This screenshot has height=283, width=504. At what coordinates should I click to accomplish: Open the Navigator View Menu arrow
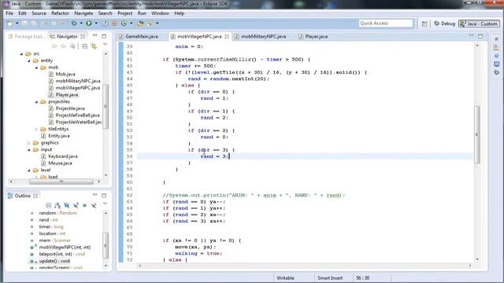pyautogui.click(x=105, y=45)
